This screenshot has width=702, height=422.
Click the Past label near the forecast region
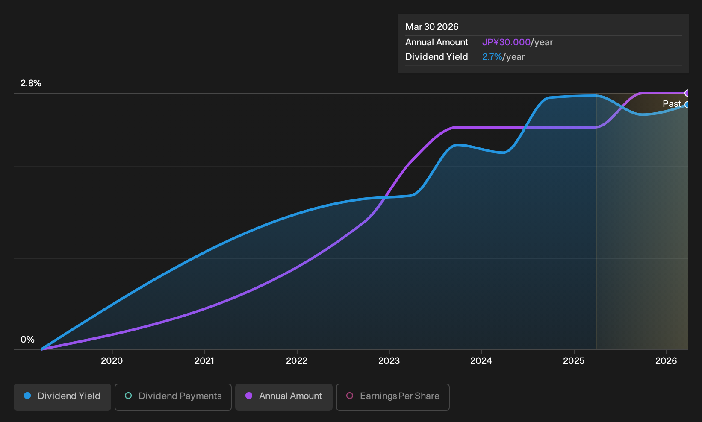tap(672, 104)
